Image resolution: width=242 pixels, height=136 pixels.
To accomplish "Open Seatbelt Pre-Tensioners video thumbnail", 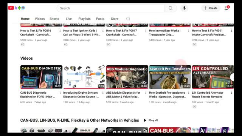I will [x=170, y=77].
